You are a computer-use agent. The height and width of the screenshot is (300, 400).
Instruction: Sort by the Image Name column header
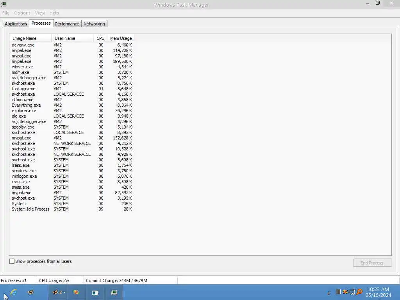point(30,38)
